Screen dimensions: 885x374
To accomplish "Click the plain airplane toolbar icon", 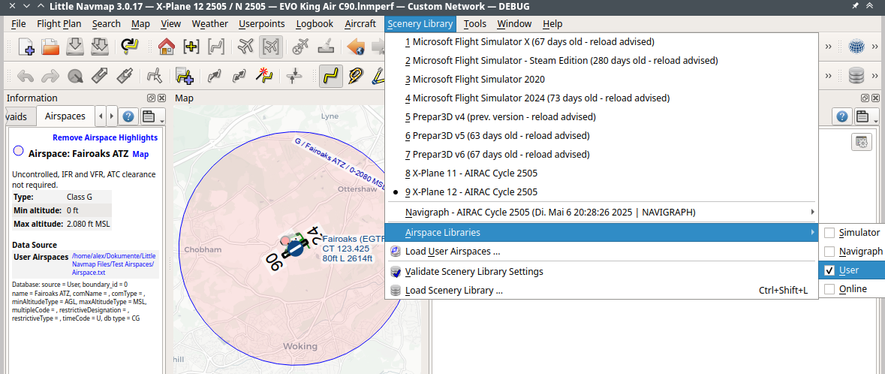I will (x=246, y=47).
